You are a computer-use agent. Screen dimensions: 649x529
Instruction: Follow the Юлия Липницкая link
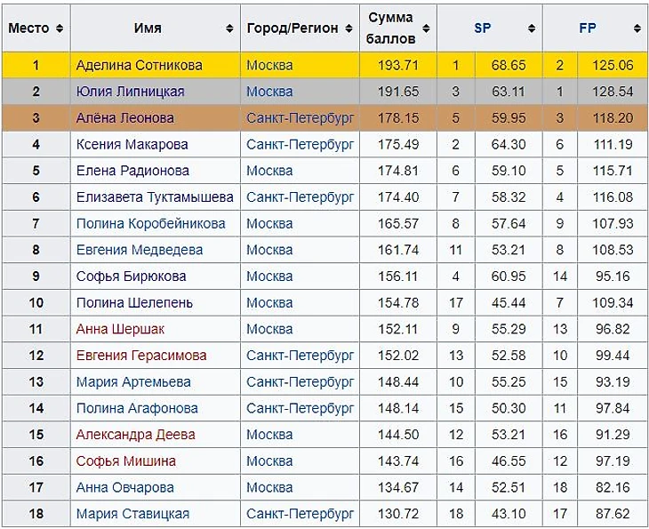131,92
